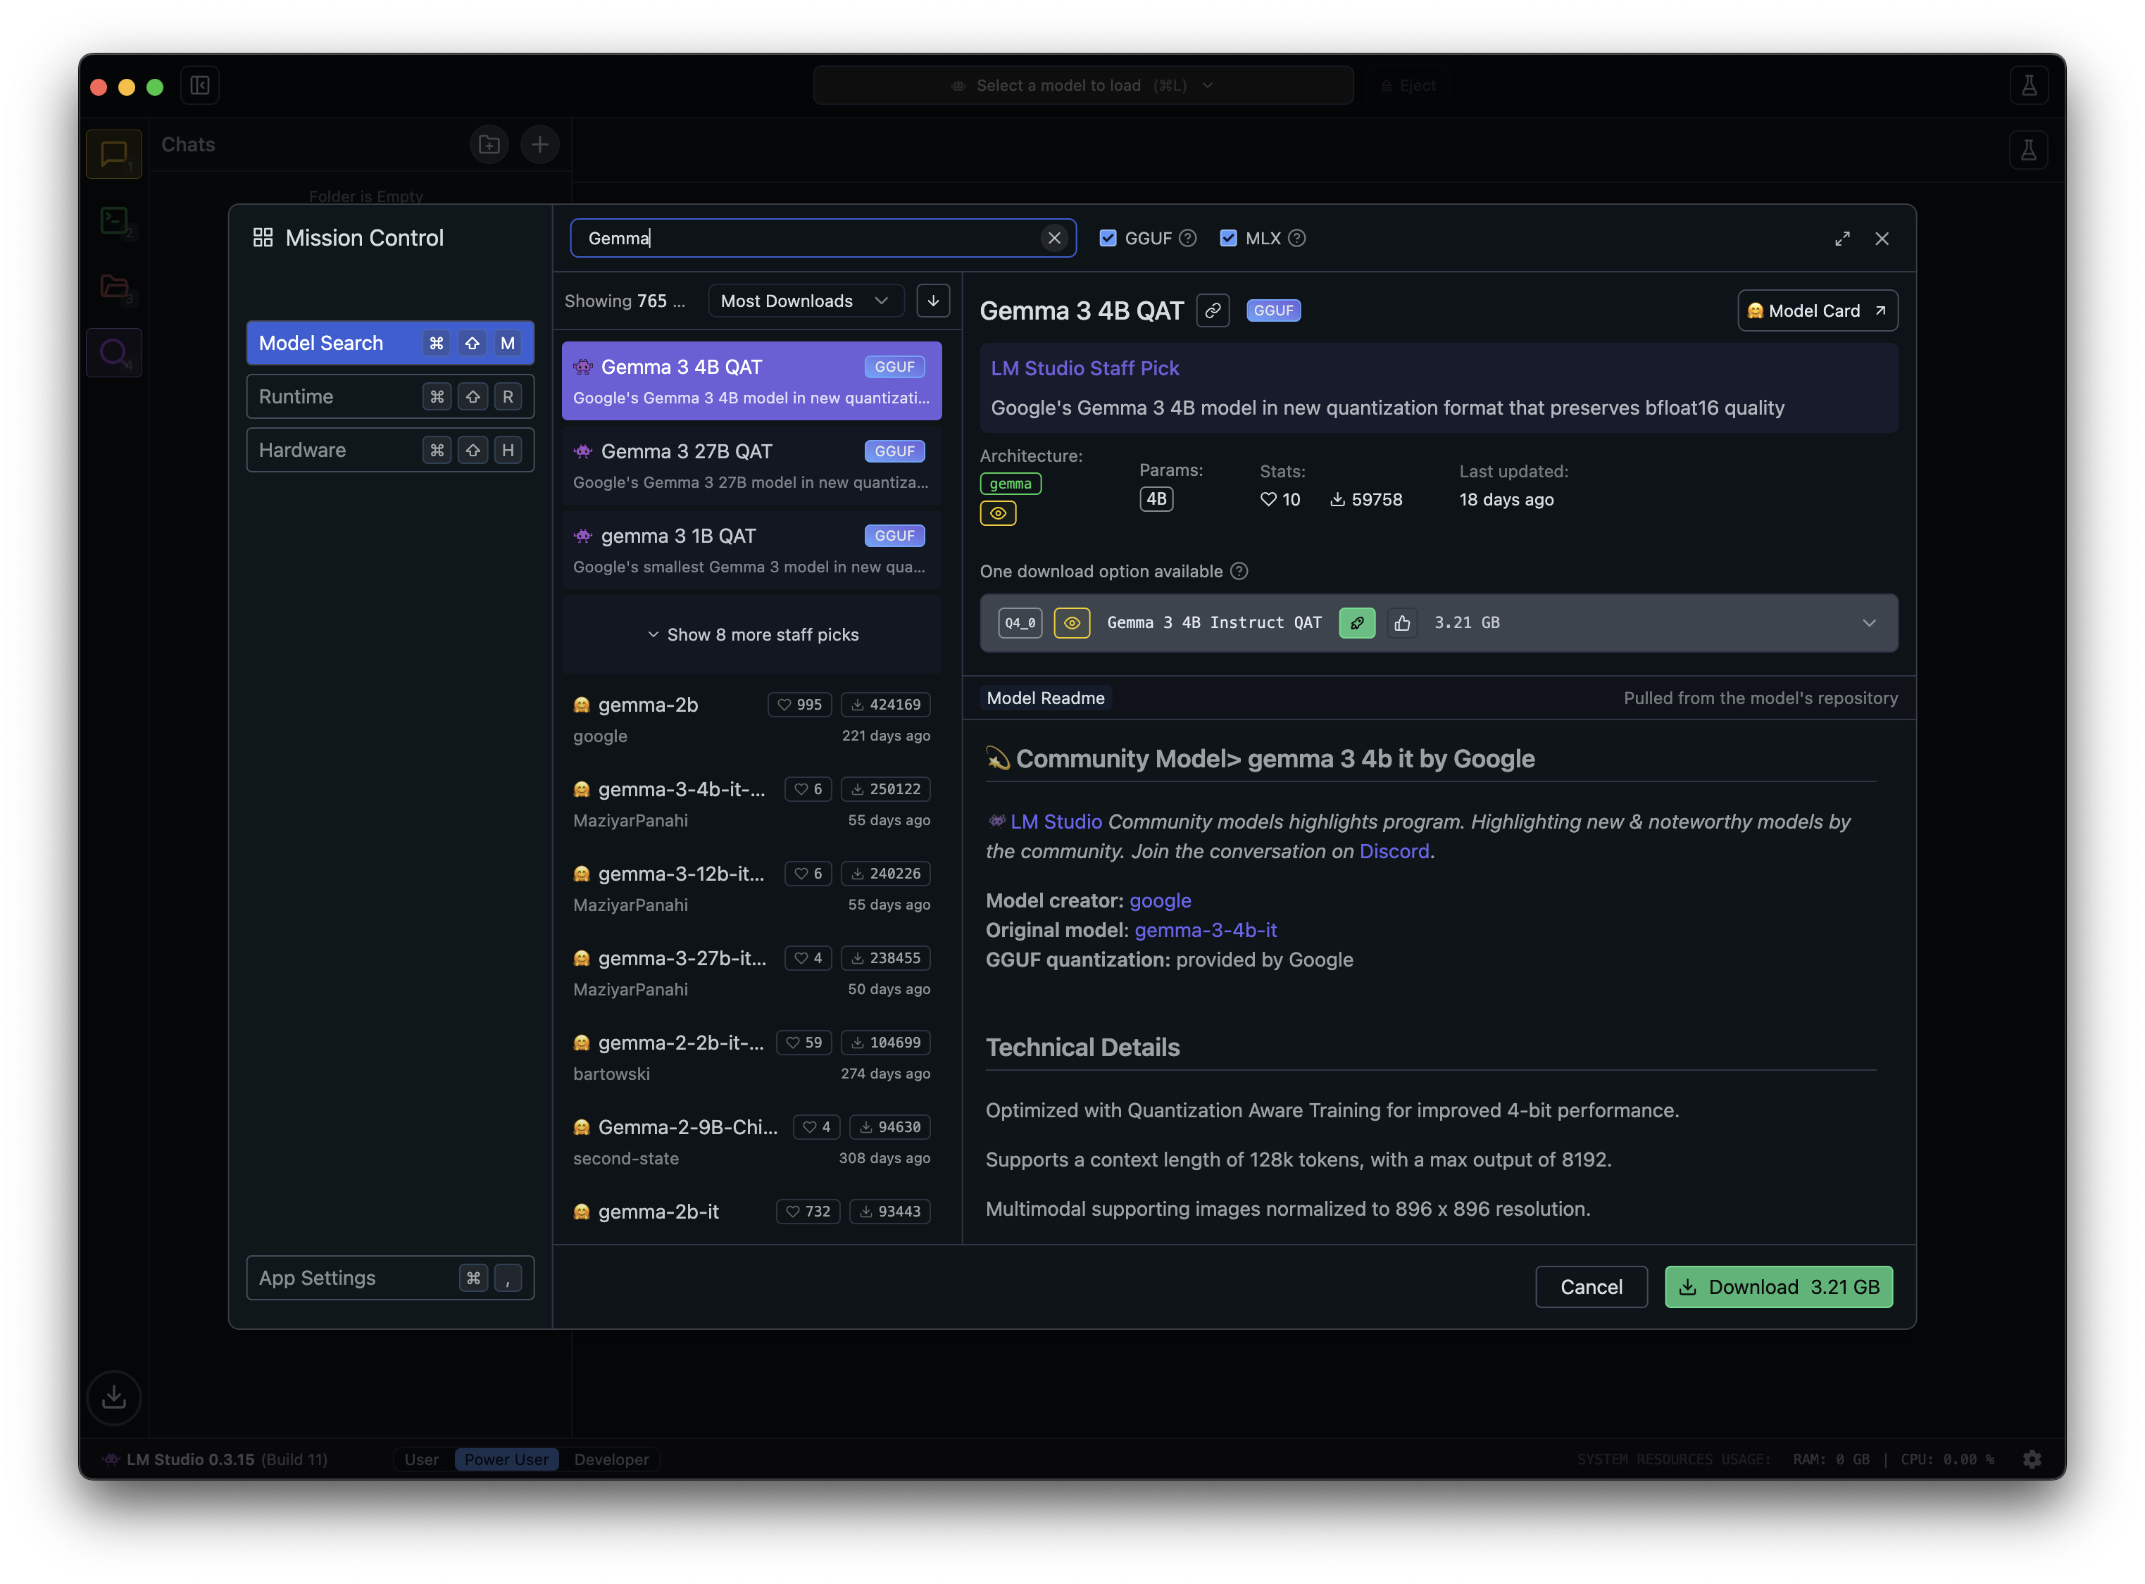The image size is (2145, 1584).
Task: Open the gemma-3-4b-it original model link
Action: (1206, 930)
